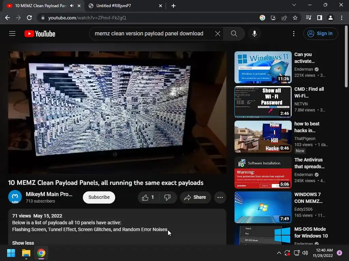Open the clock showing 12:40 AM
Screen dimensions: 349x261
tap(323, 253)
